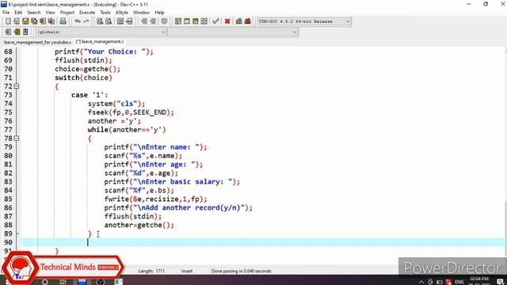Click the Subscribe button on Technical Minds banner

tap(108, 268)
